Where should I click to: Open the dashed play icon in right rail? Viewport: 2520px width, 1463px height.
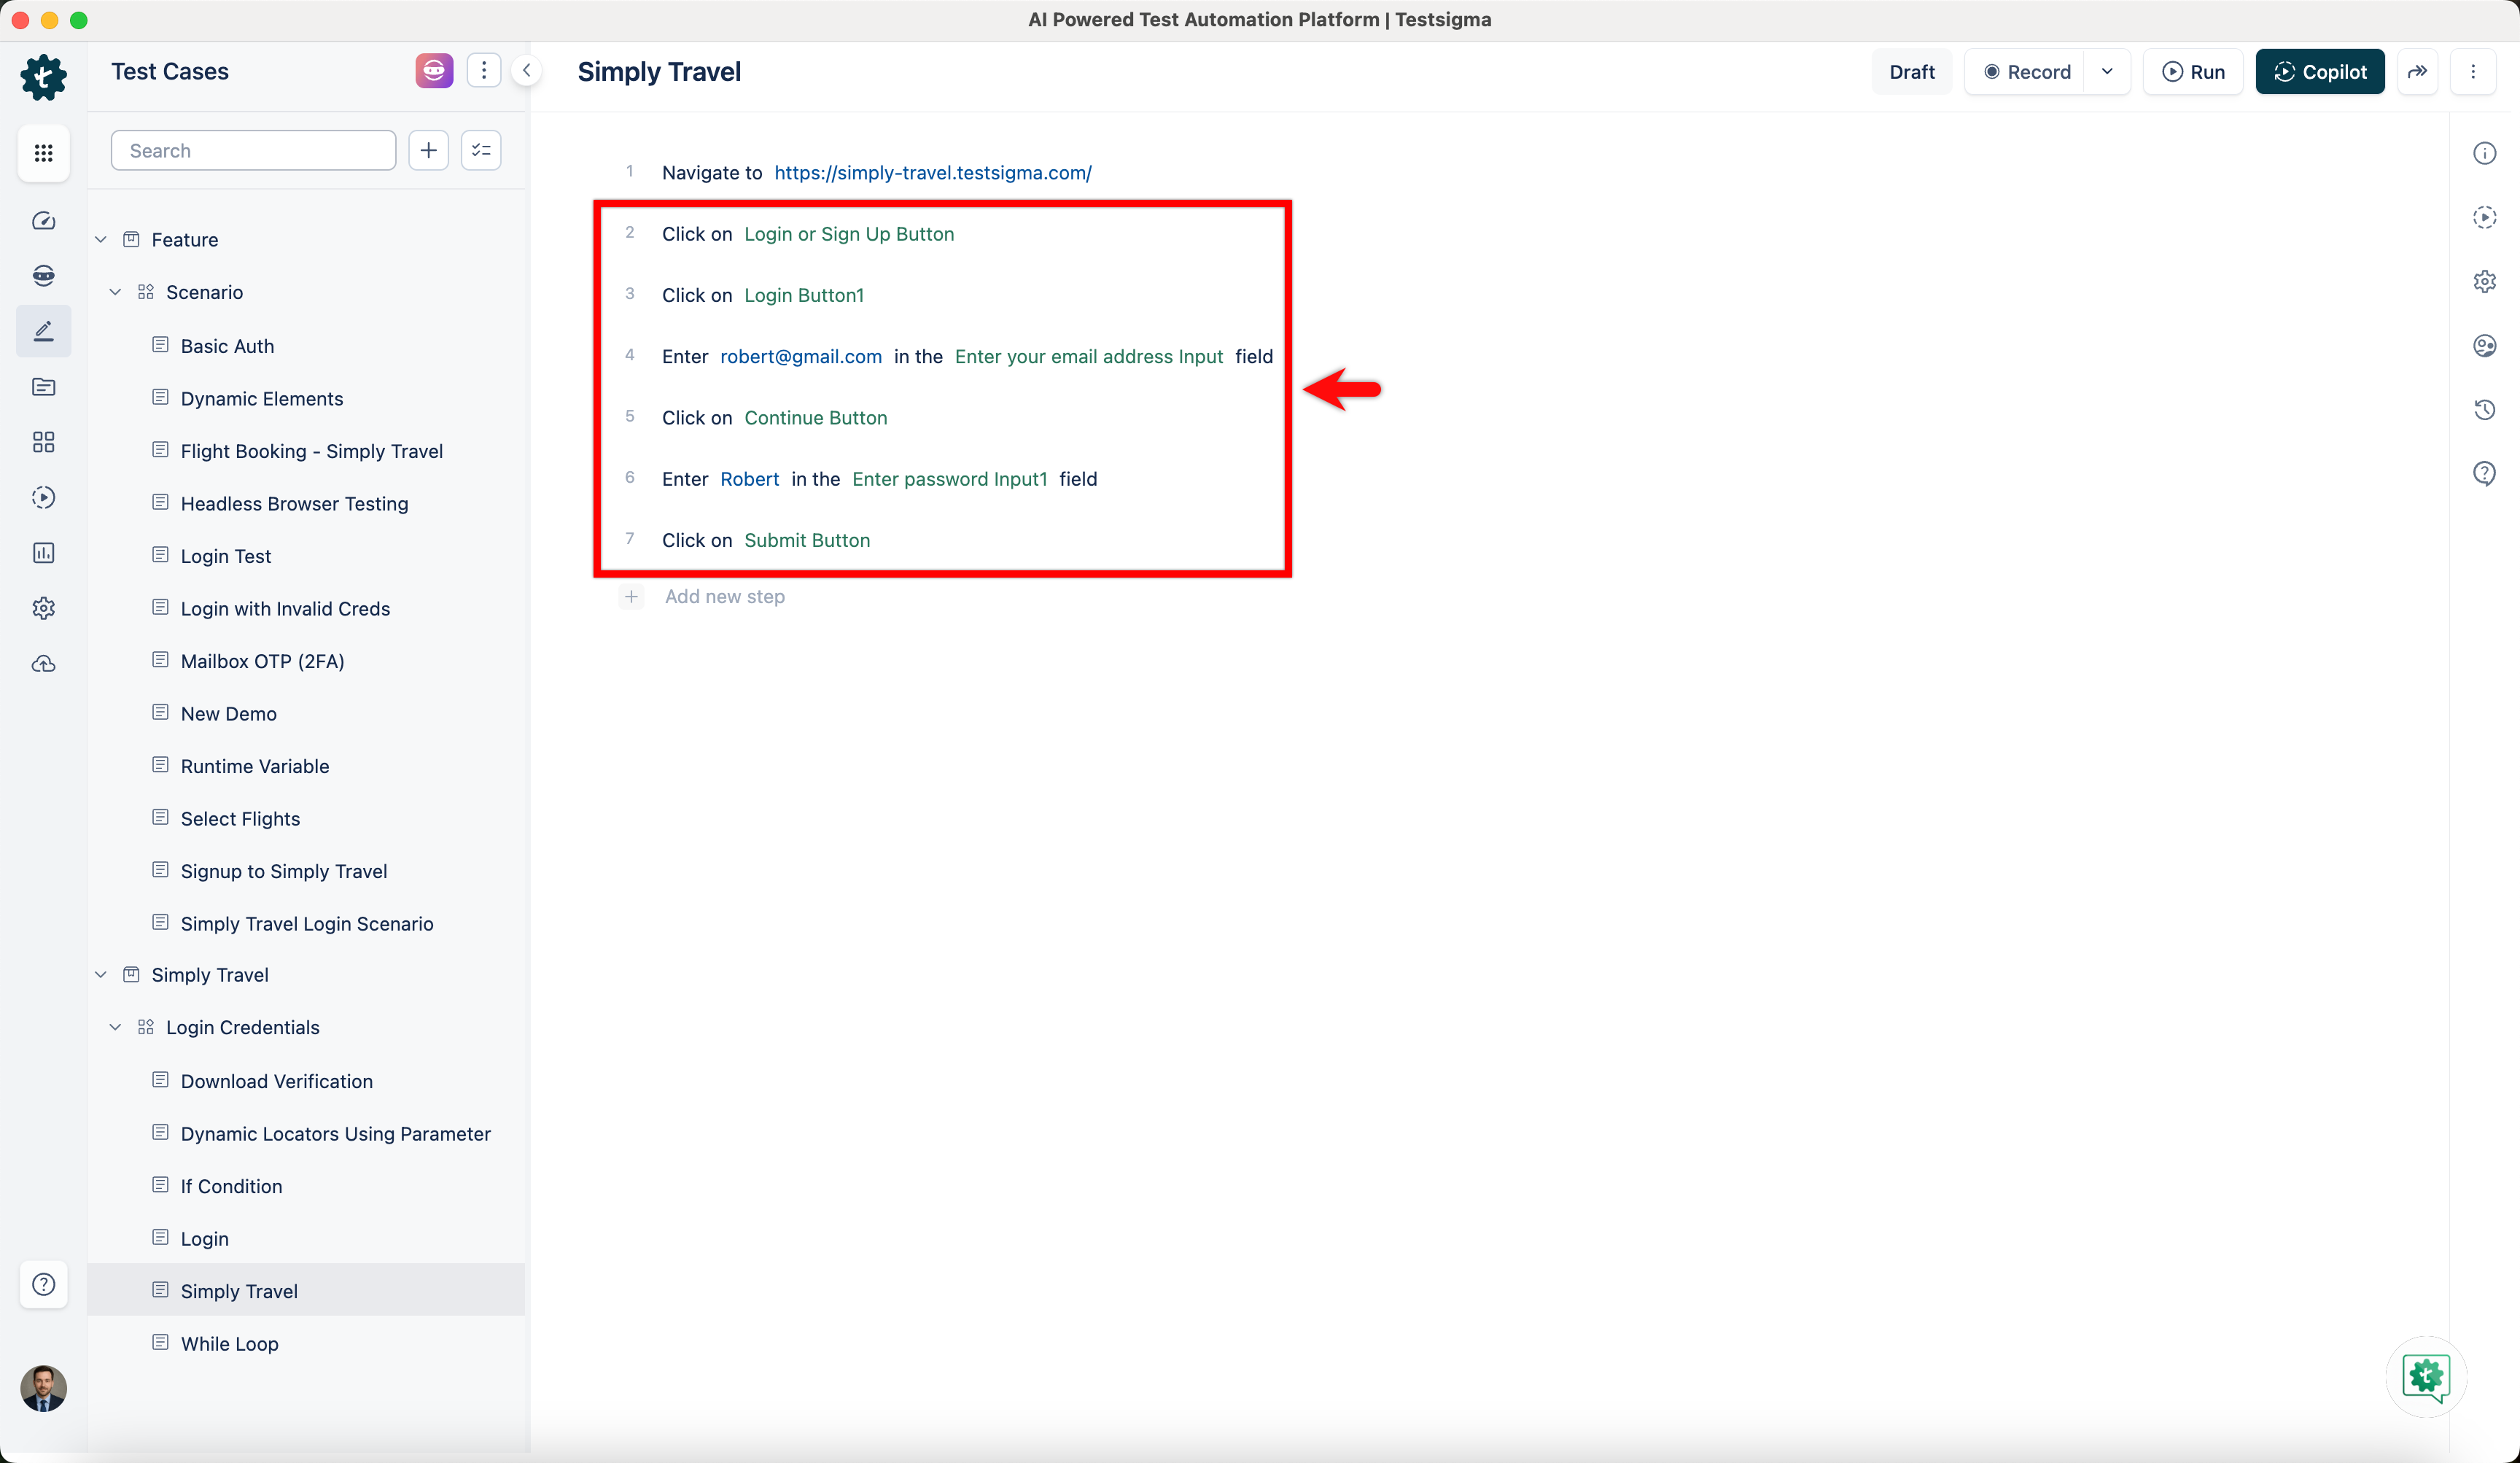coord(2484,217)
